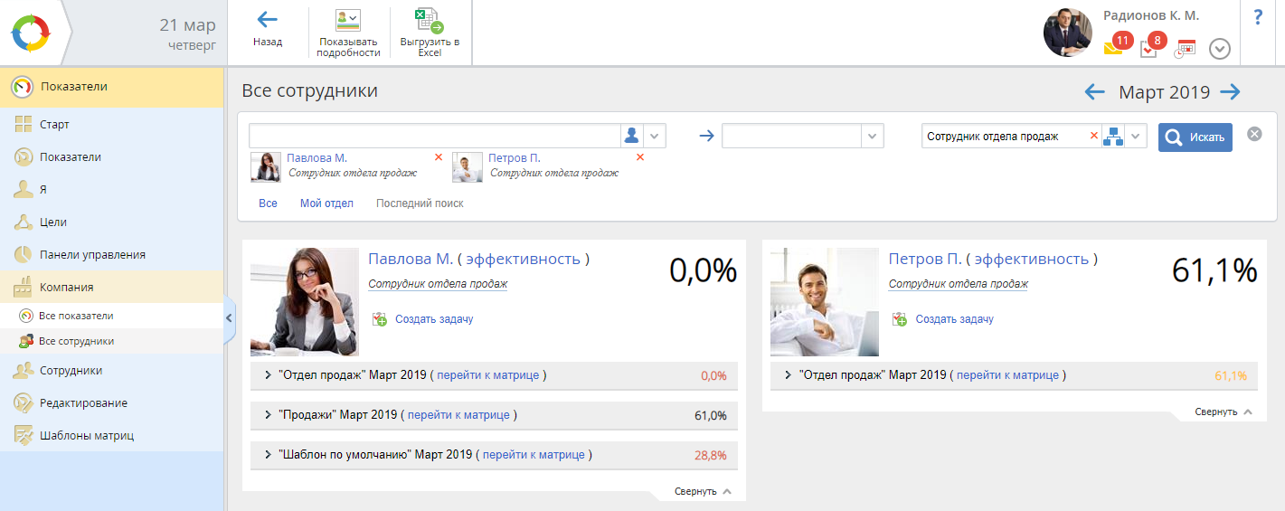The width and height of the screenshot is (1285, 511).
Task: Click the org structure icon in filter
Action: [x=1112, y=137]
